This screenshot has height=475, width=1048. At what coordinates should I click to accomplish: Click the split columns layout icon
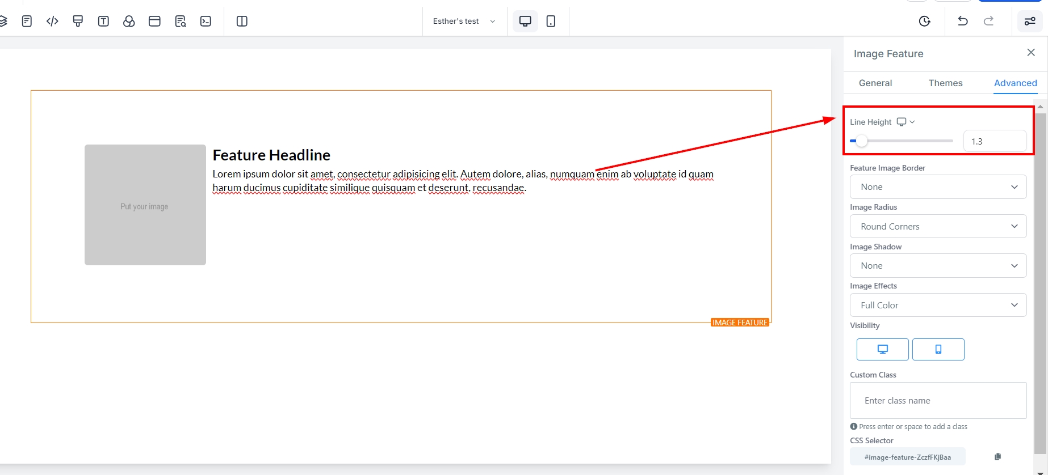pyautogui.click(x=242, y=22)
